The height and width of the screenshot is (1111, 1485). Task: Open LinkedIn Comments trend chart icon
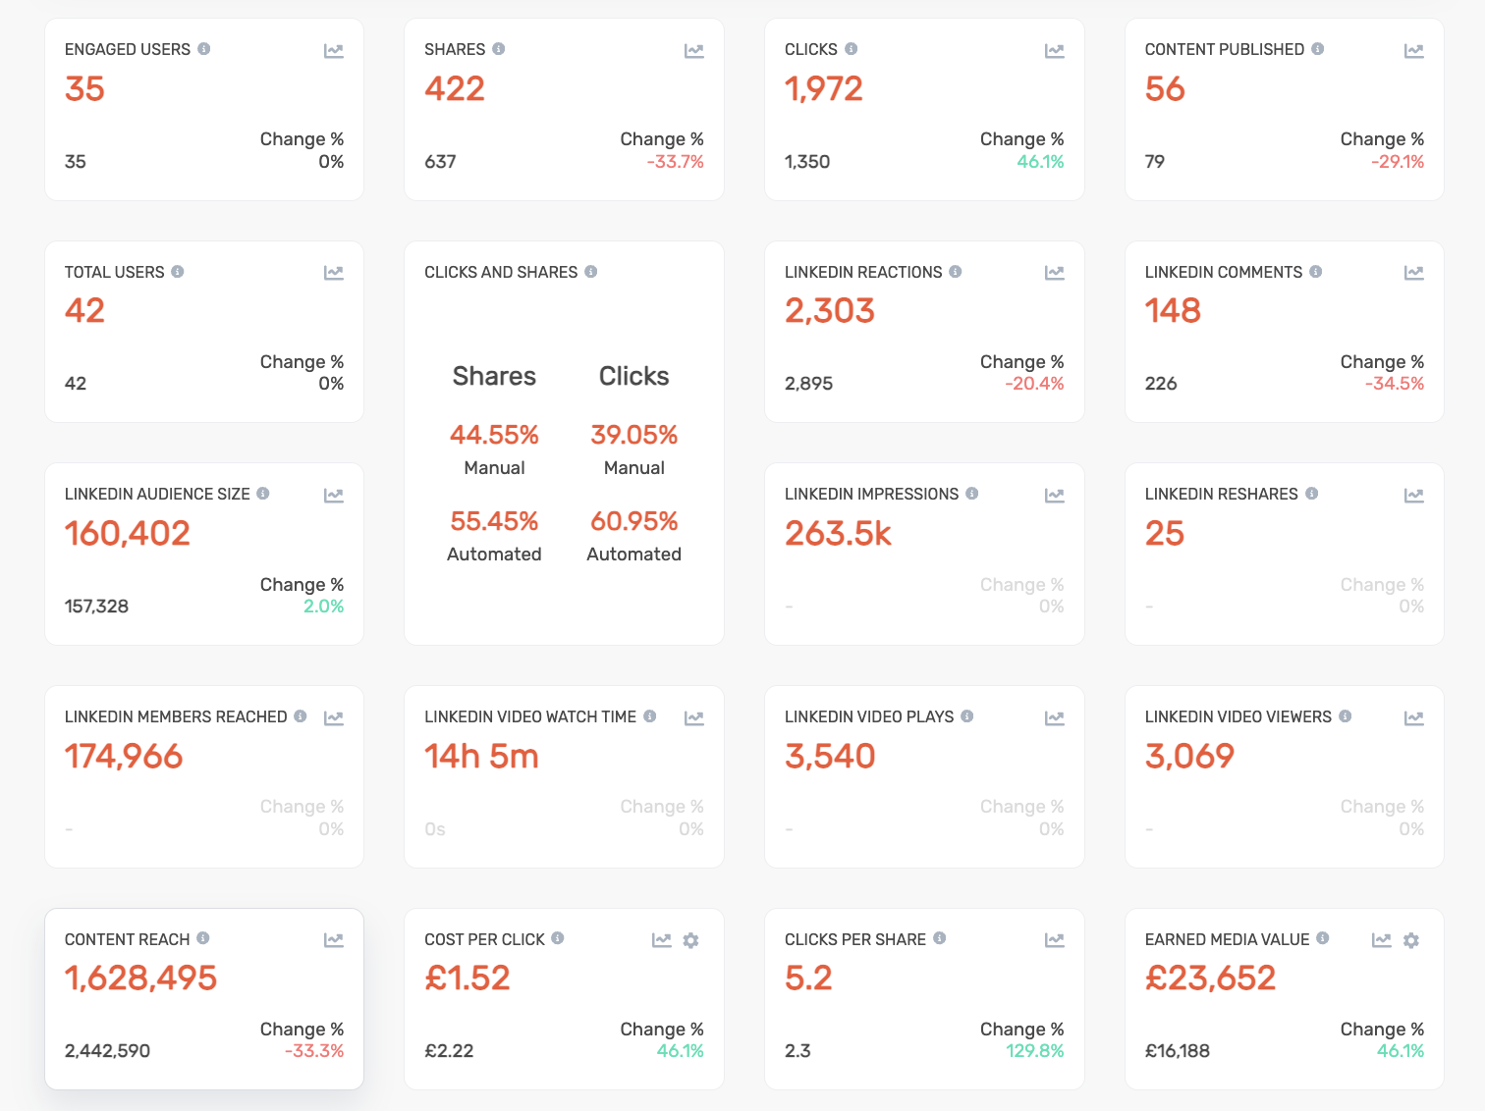pyautogui.click(x=1414, y=273)
